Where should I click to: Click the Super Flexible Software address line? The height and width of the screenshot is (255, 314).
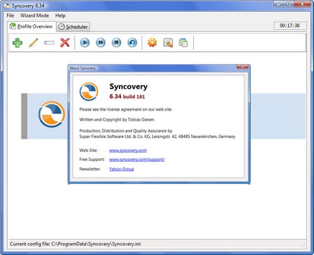tap(157, 137)
